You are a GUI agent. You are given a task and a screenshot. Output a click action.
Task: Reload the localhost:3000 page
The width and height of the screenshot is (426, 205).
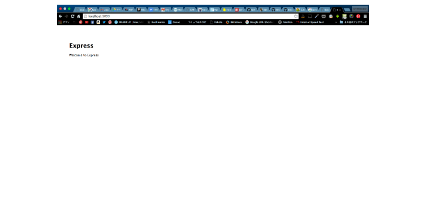click(72, 16)
